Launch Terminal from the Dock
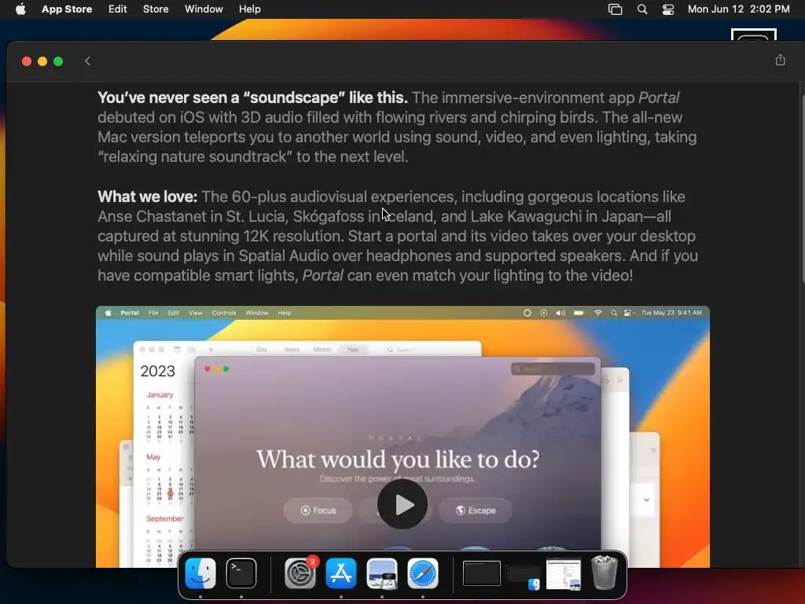This screenshot has width=805, height=604. (x=241, y=573)
